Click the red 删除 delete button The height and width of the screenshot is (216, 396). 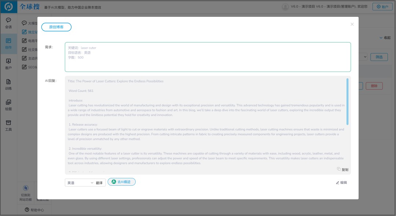pos(374,86)
